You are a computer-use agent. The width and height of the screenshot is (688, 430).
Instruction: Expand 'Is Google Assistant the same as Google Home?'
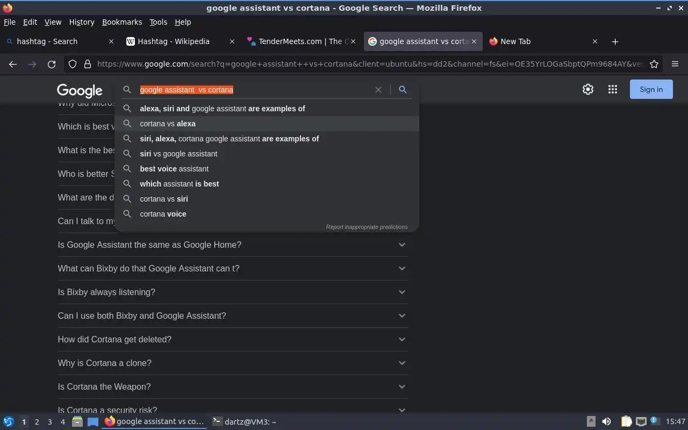pyautogui.click(x=233, y=245)
